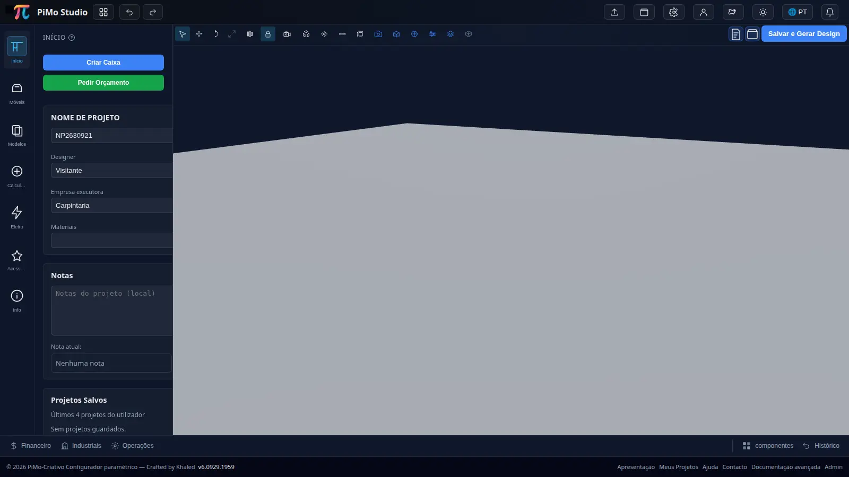This screenshot has width=849, height=477.
Task: Open notifications bell
Action: [x=830, y=12]
